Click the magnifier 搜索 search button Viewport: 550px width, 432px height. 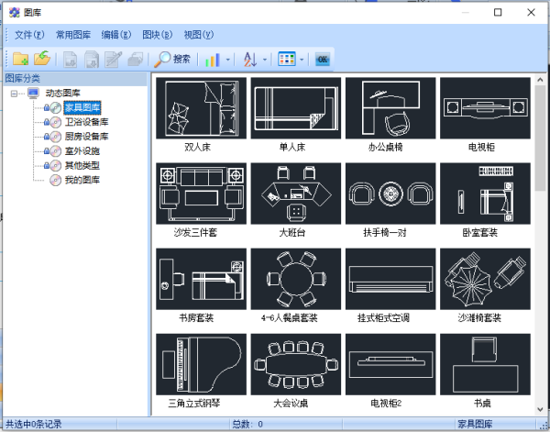click(x=171, y=60)
